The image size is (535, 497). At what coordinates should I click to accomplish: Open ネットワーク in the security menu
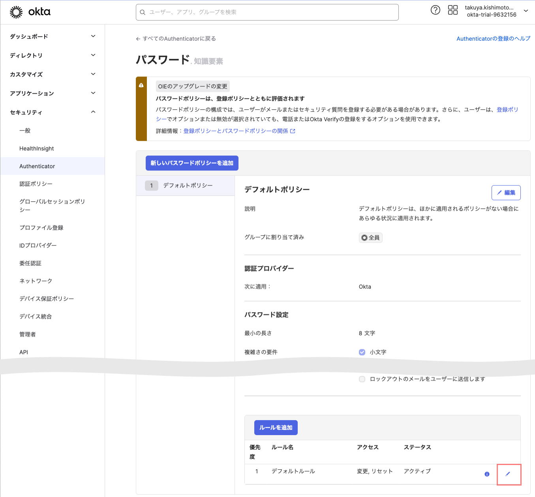(x=36, y=281)
